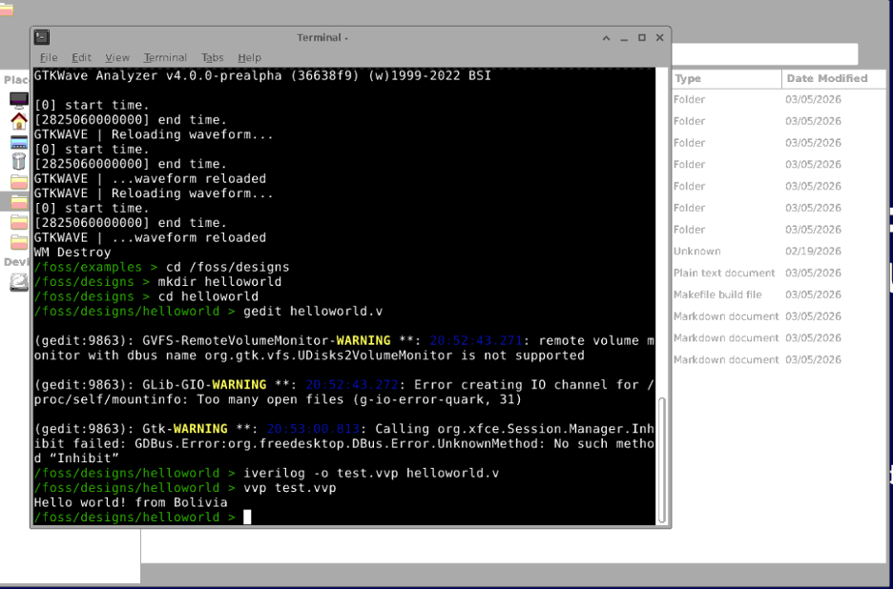Select the Desktop icon above the Trash
The height and width of the screenshot is (589, 893).
pyautogui.click(x=19, y=142)
